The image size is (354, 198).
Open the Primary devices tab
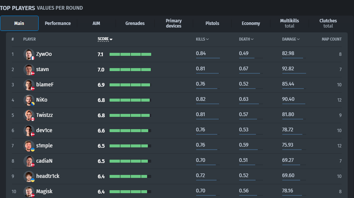(x=173, y=23)
